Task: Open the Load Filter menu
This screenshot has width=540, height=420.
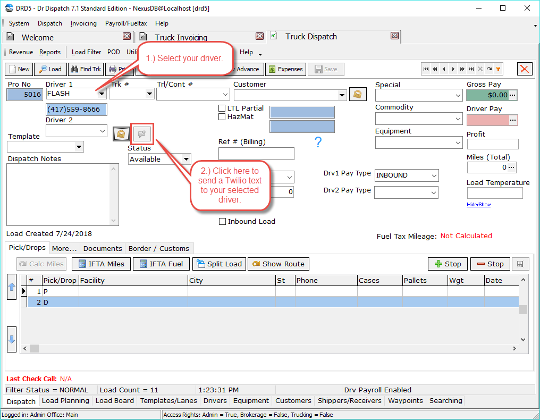Action: click(x=86, y=52)
